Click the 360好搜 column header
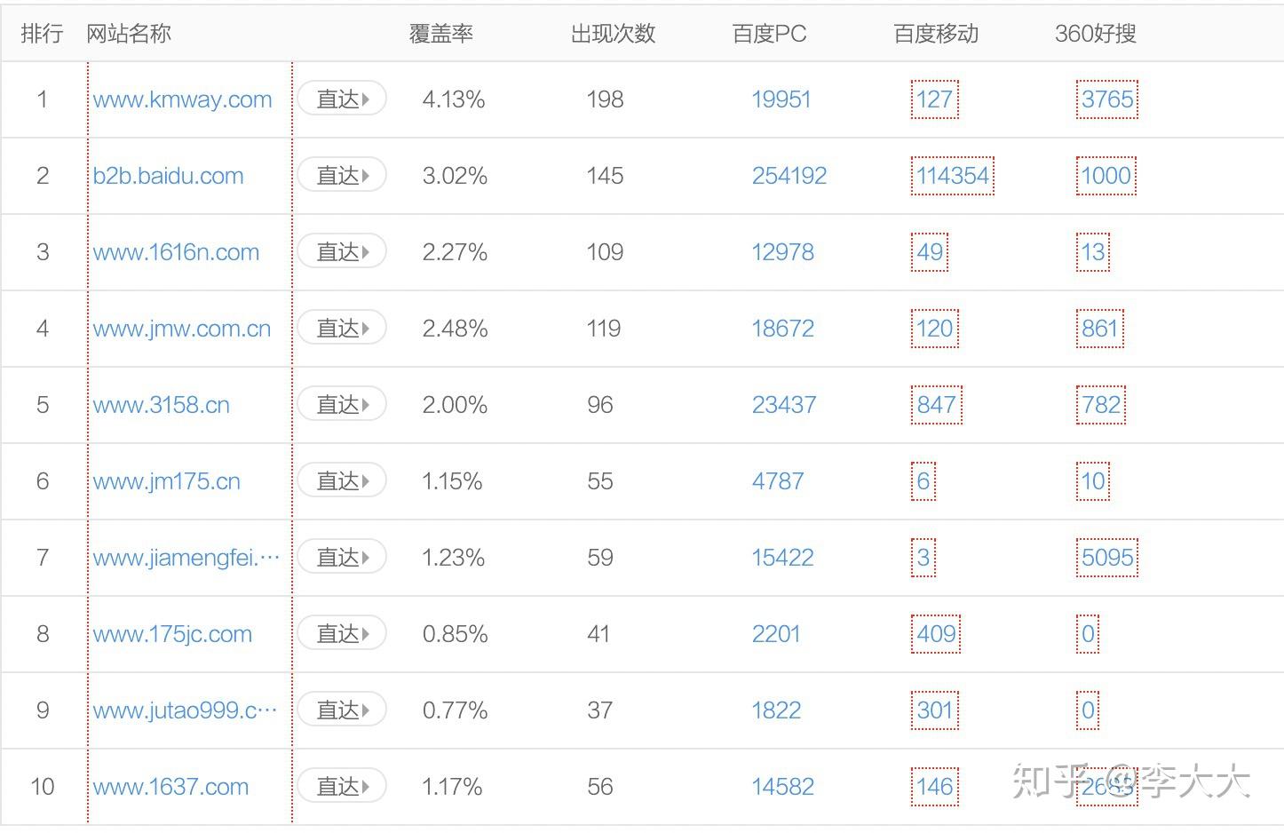The image size is (1284, 833). click(x=1096, y=34)
